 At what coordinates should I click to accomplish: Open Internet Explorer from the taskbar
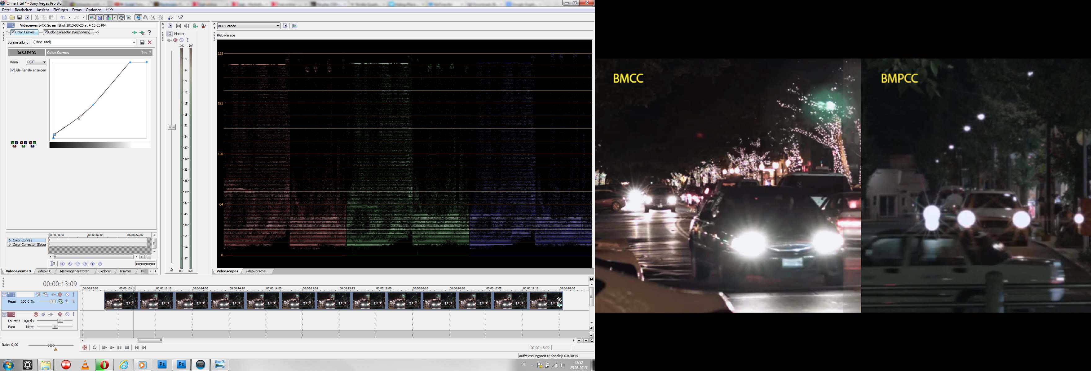124,365
